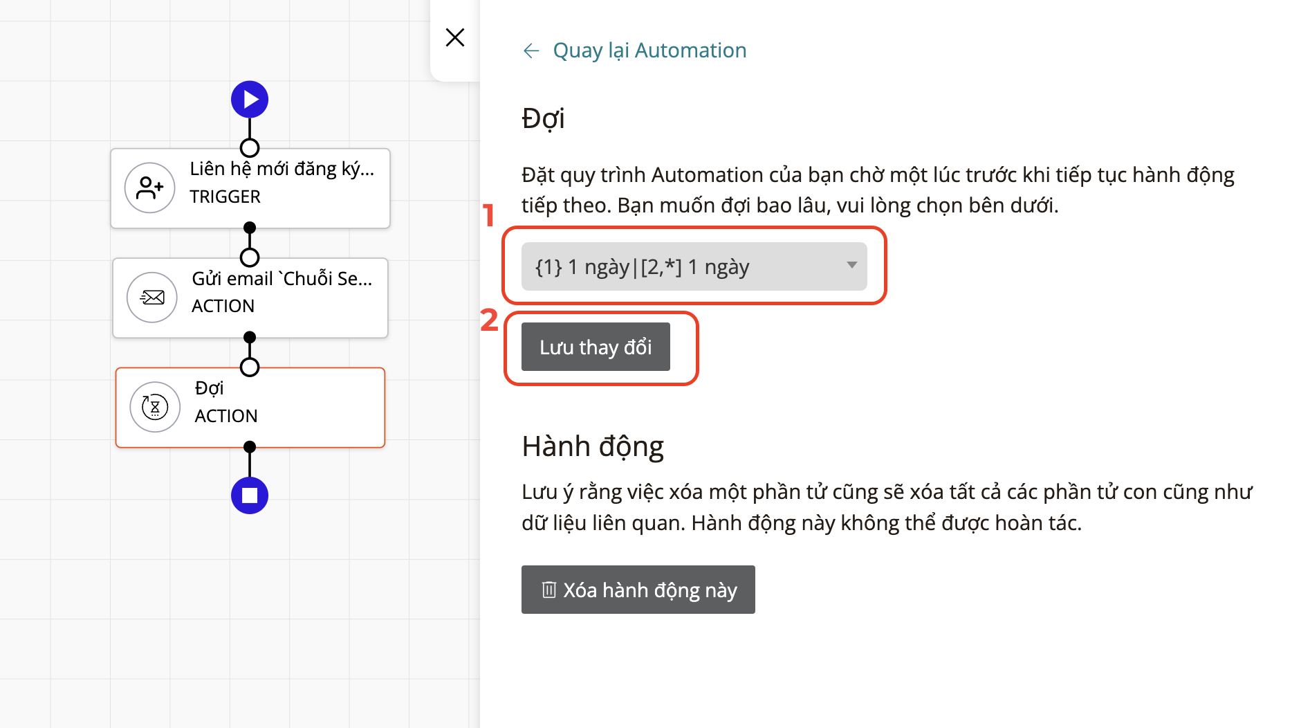
Task: Go back via Quay lại Automation link
Action: pos(649,51)
